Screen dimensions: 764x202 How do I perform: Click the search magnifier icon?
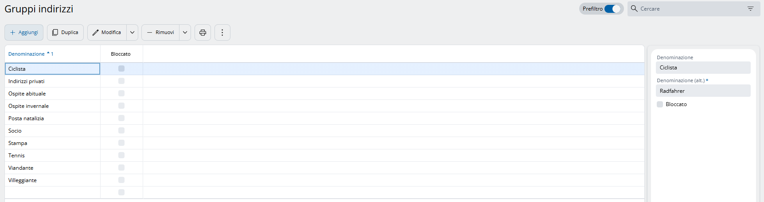(x=634, y=9)
